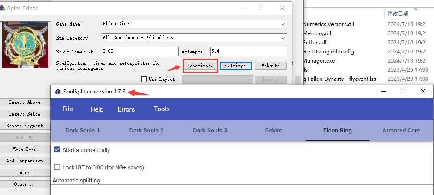Click the Deactivate button
This screenshot has height=195, width=434.
coord(200,66)
